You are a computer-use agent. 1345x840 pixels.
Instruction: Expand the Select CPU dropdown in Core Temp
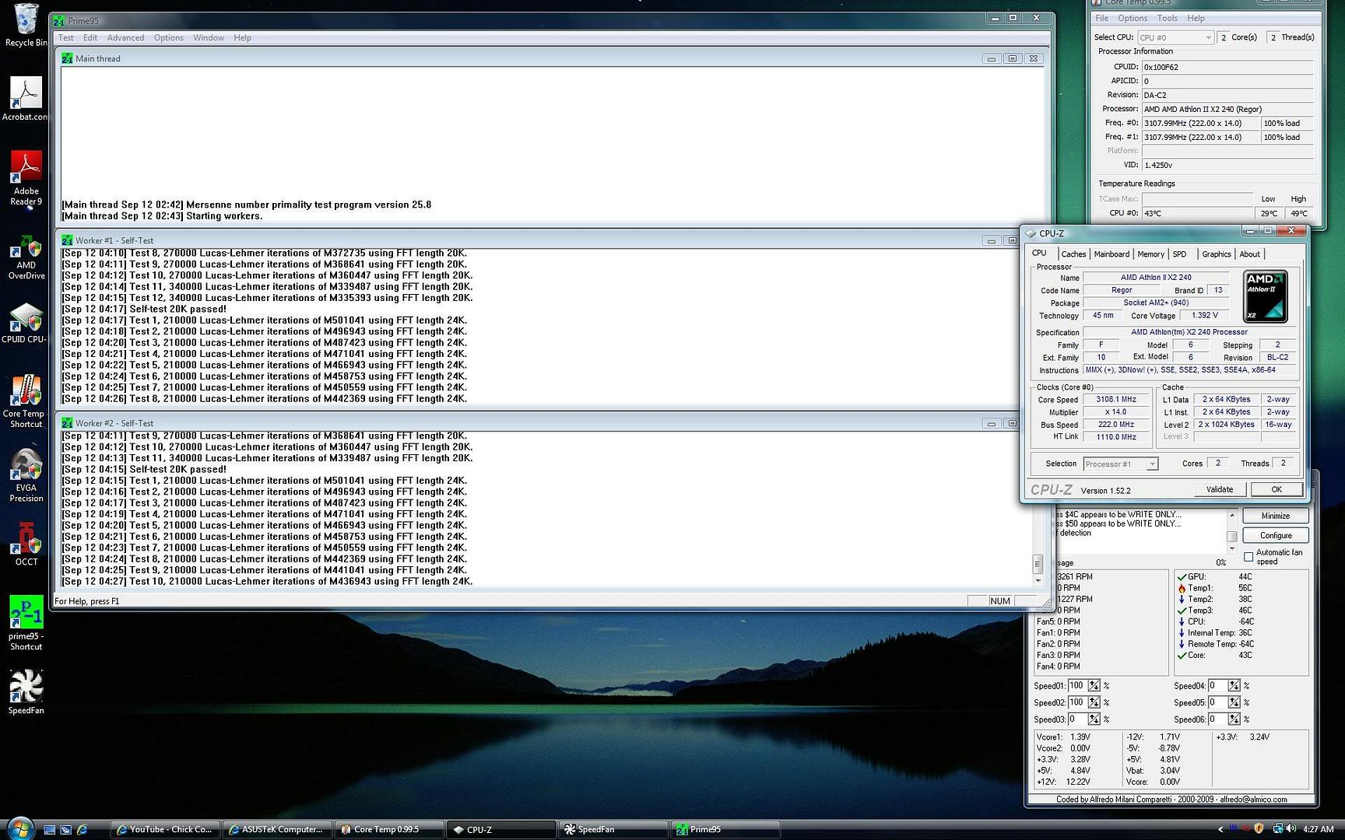click(x=1208, y=37)
